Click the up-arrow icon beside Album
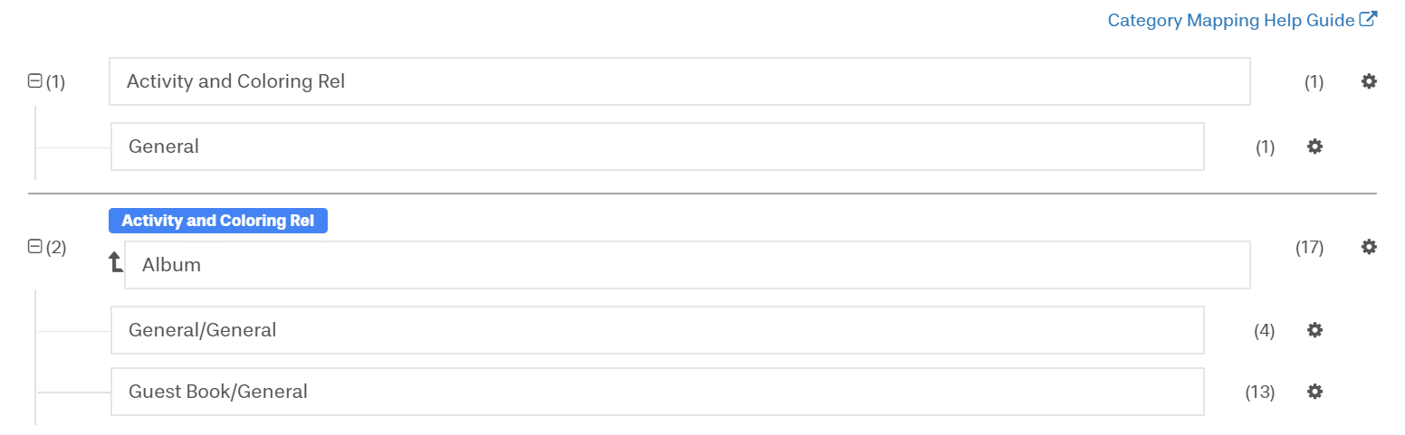The width and height of the screenshot is (1405, 435). 115,263
